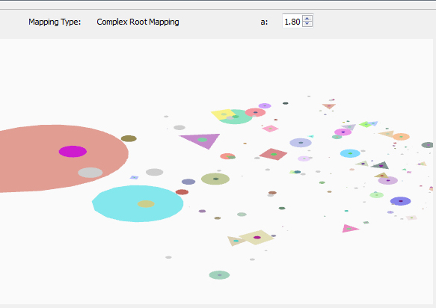Image resolution: width=436 pixels, height=308 pixels.
Task: Click the olive green ellipse in center
Action: tap(215, 179)
